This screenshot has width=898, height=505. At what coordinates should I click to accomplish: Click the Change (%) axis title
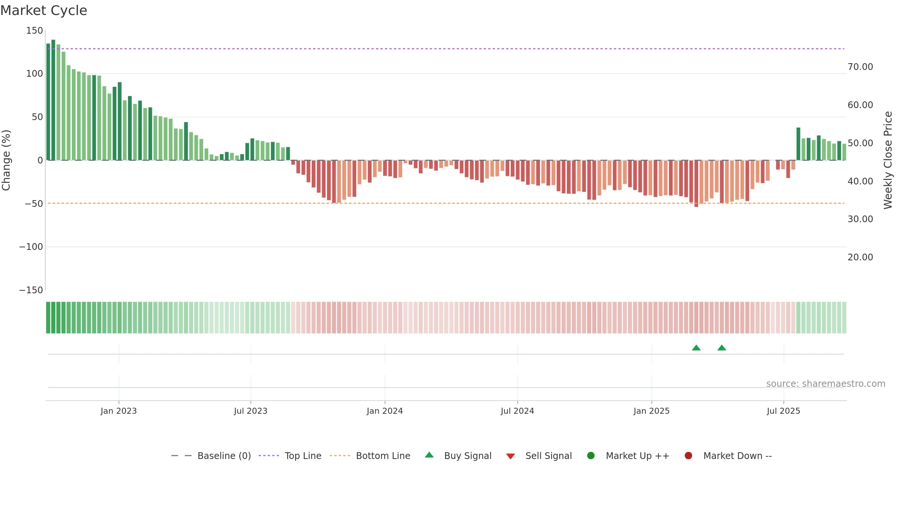pos(6,160)
